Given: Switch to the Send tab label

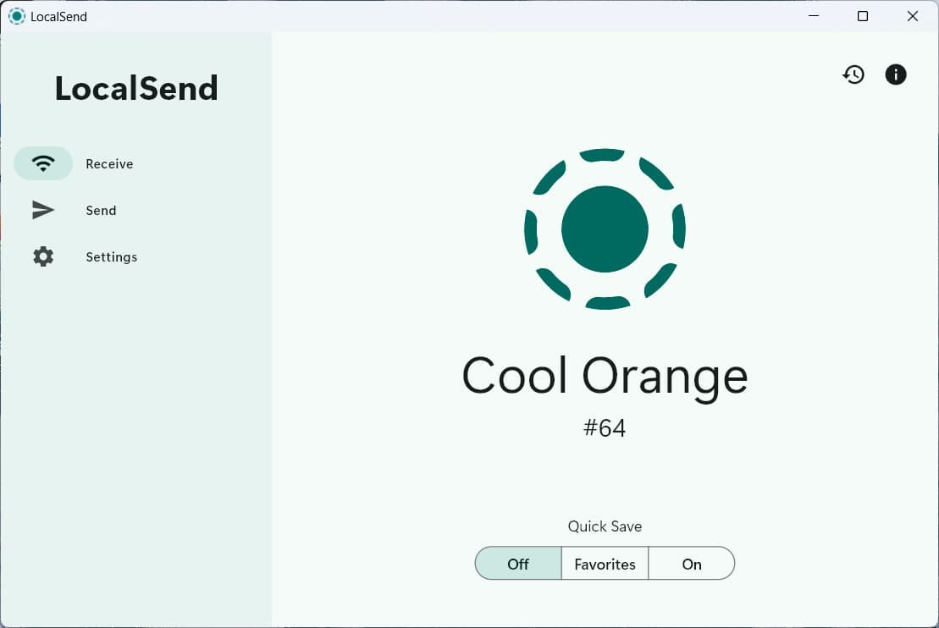Looking at the screenshot, I should 102,211.
